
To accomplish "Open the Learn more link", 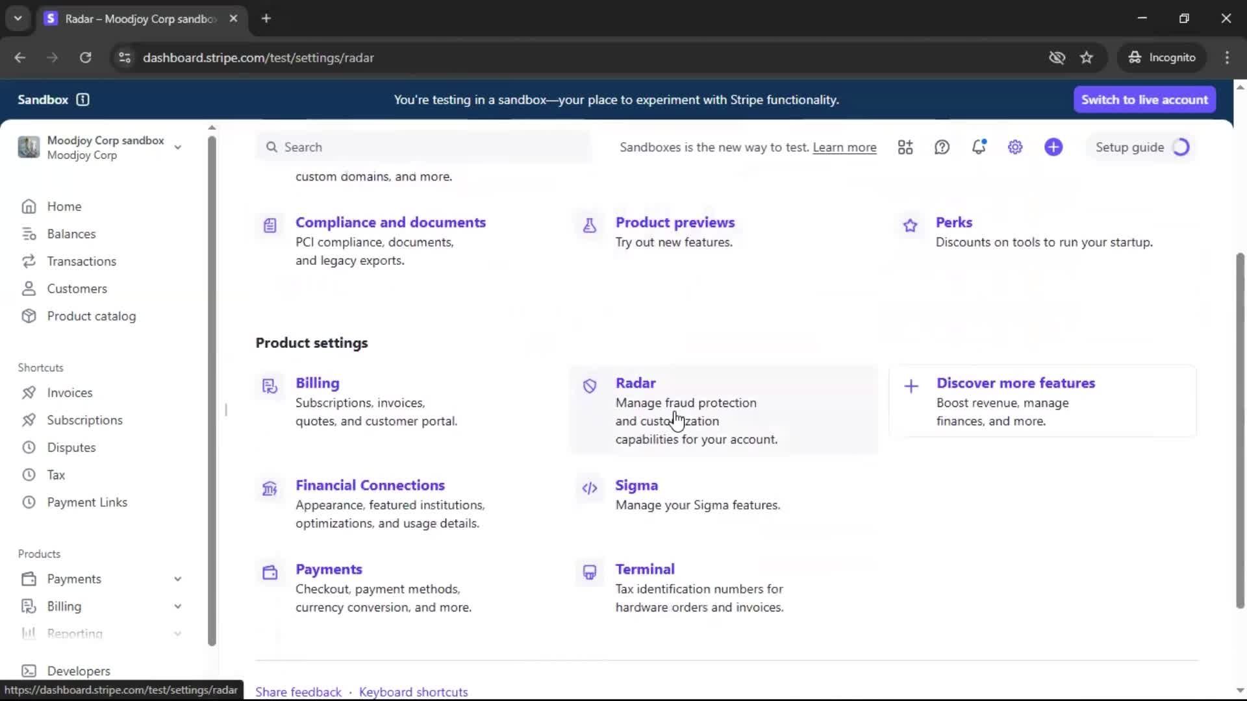I will pyautogui.click(x=844, y=147).
